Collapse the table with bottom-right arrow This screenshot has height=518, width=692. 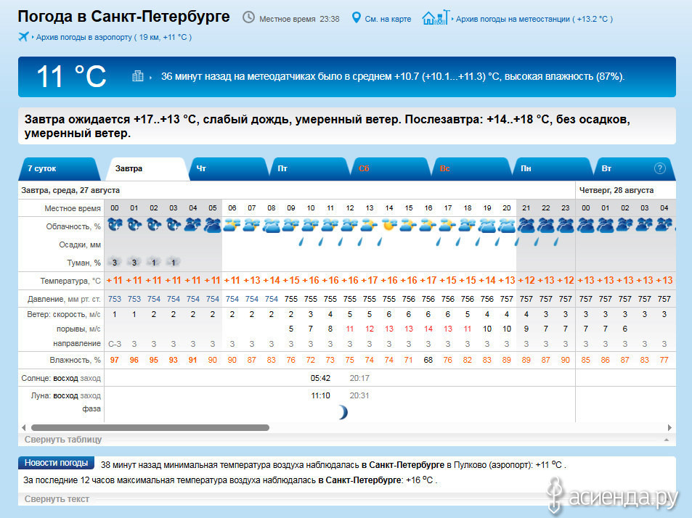tap(665, 440)
